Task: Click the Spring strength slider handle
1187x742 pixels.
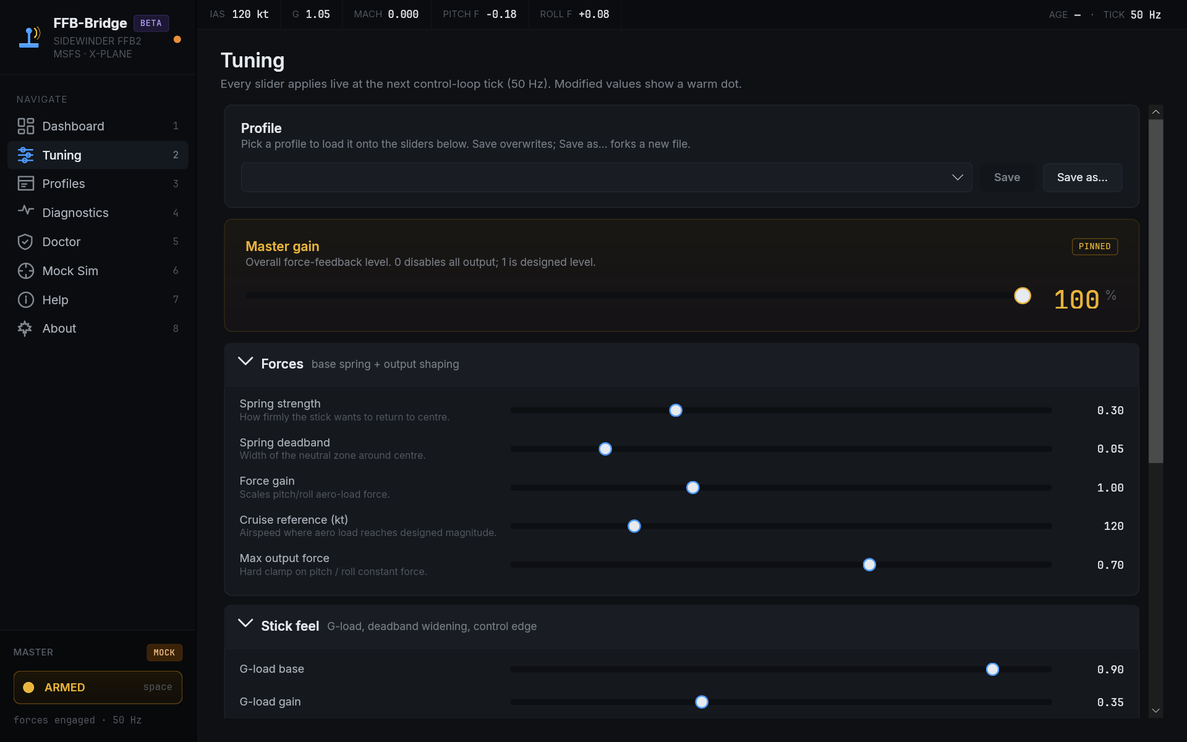Action: click(676, 411)
